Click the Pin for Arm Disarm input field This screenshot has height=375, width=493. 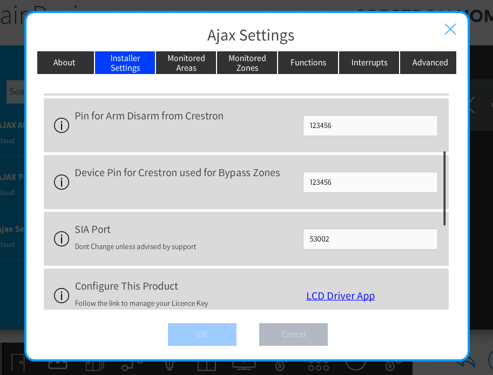click(370, 125)
